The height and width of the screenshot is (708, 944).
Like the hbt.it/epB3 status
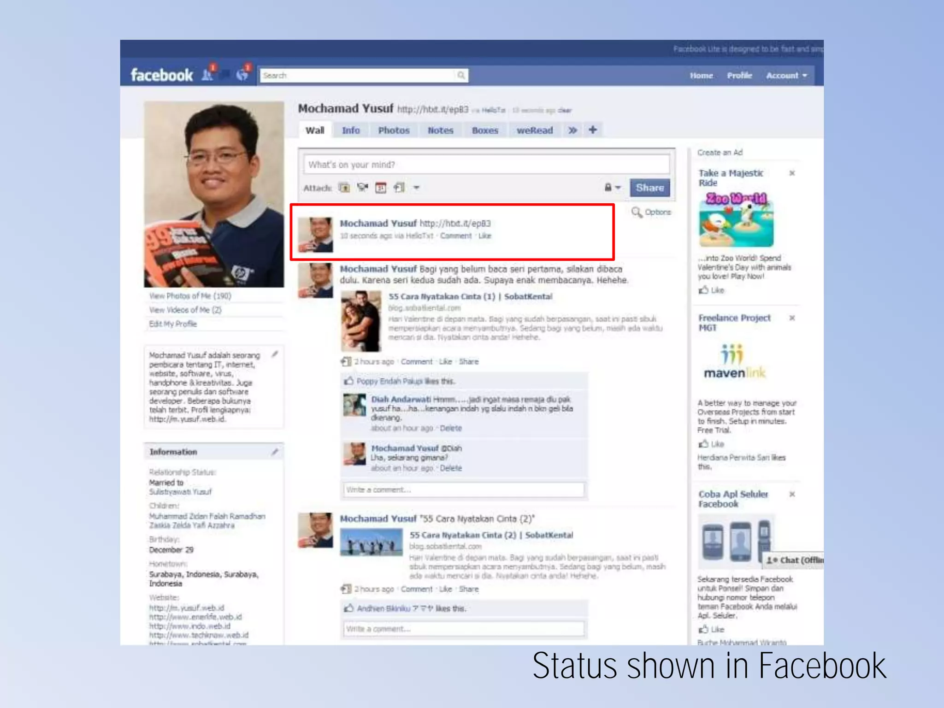[485, 236]
